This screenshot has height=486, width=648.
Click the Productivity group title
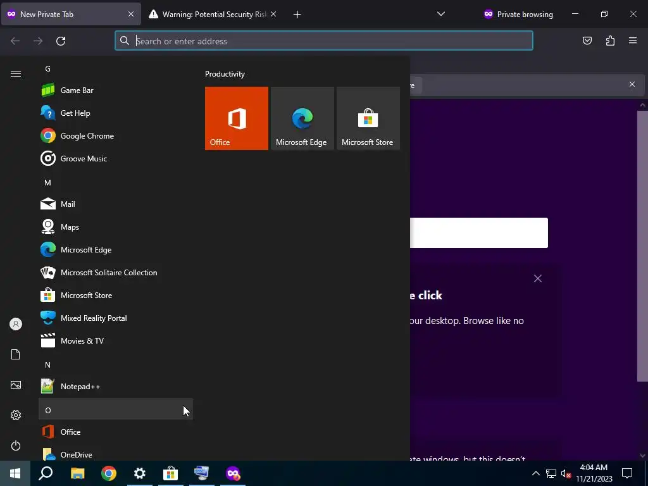pos(225,74)
